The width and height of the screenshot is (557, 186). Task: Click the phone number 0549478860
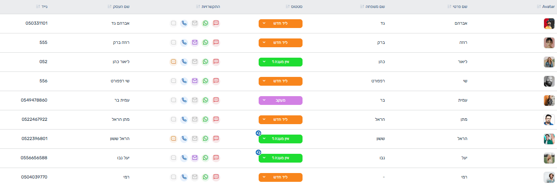click(34, 100)
